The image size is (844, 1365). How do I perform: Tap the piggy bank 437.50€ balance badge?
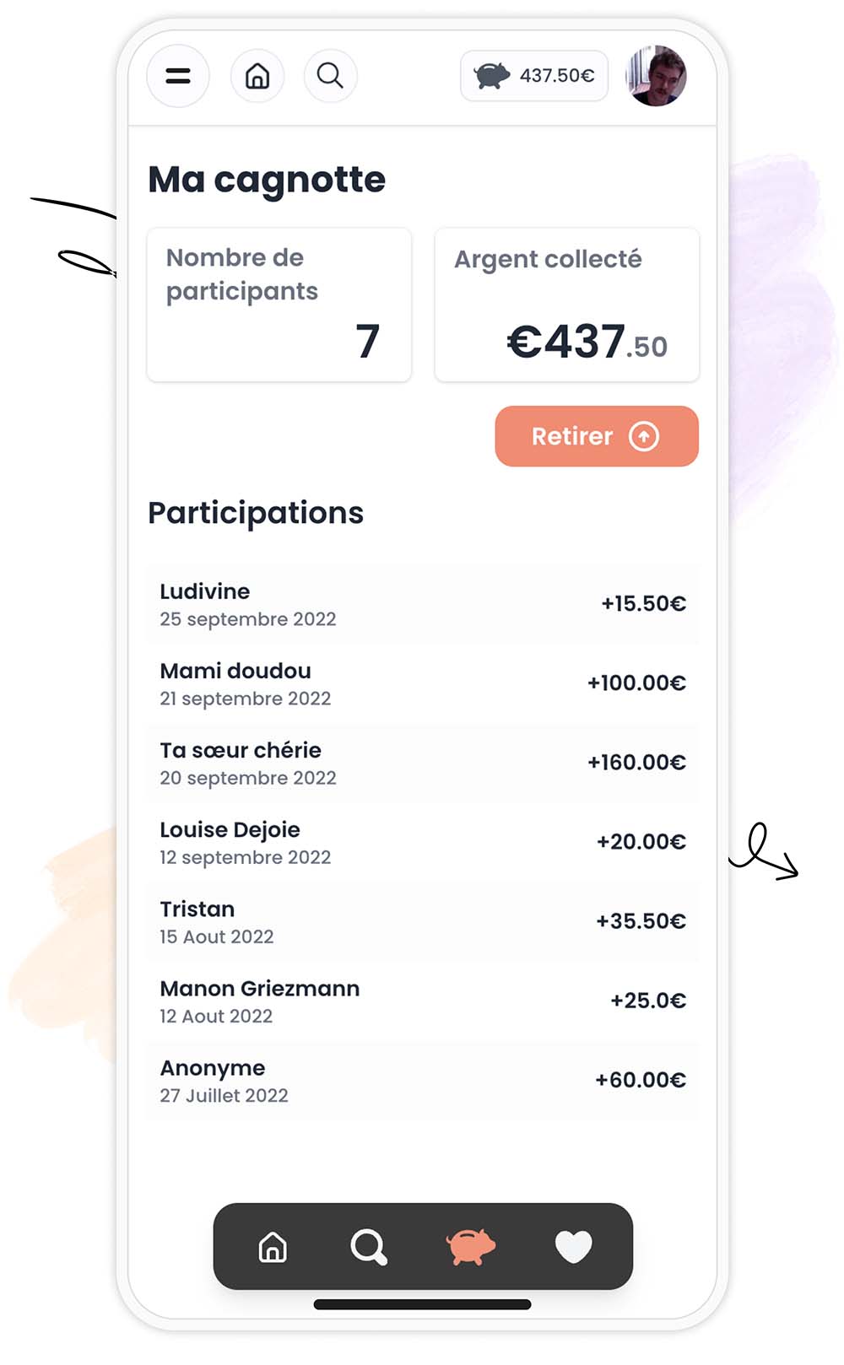click(x=534, y=76)
